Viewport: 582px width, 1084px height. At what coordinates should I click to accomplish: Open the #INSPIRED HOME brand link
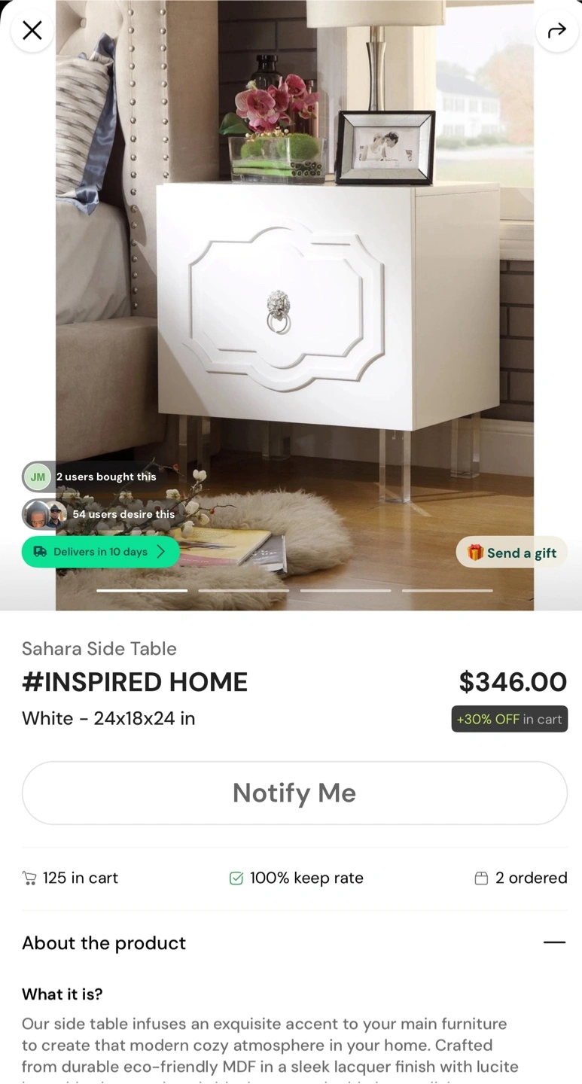135,682
